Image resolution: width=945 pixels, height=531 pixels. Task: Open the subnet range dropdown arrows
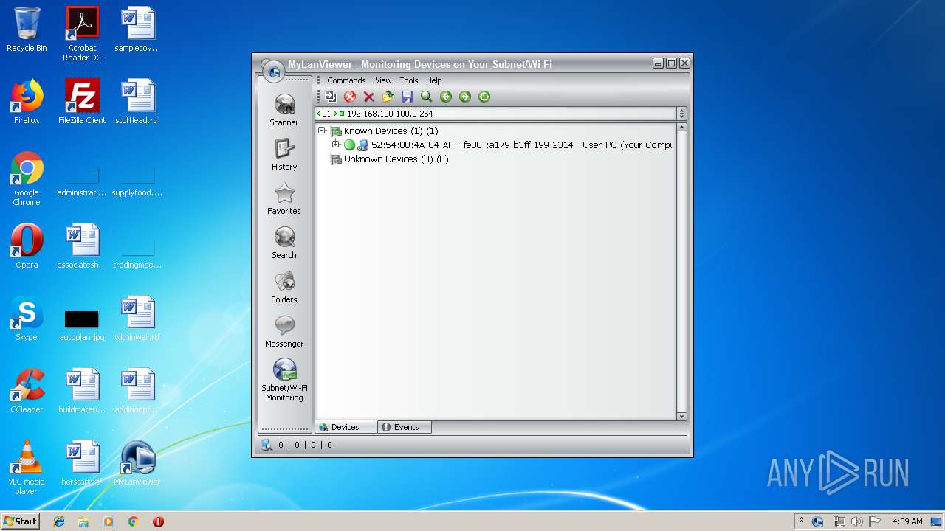pos(681,114)
